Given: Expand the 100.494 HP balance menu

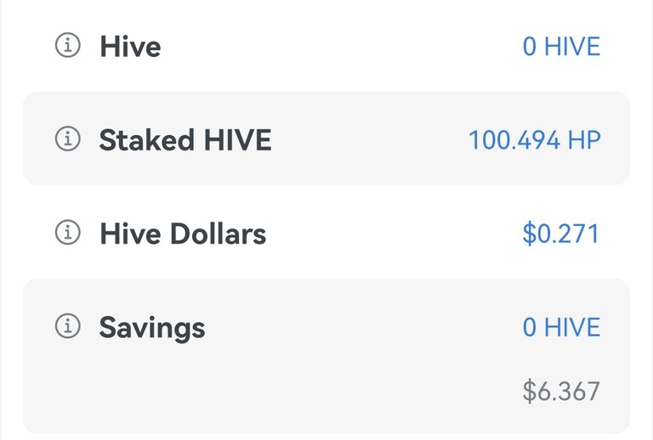Looking at the screenshot, I should click(535, 140).
